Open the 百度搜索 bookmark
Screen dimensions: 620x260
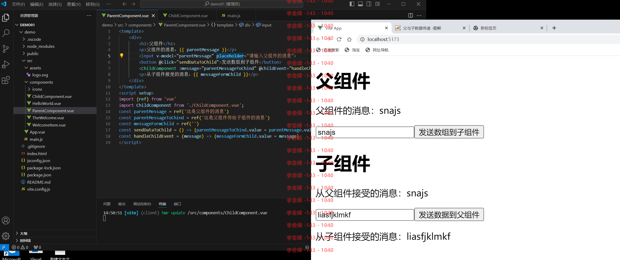tap(328, 50)
